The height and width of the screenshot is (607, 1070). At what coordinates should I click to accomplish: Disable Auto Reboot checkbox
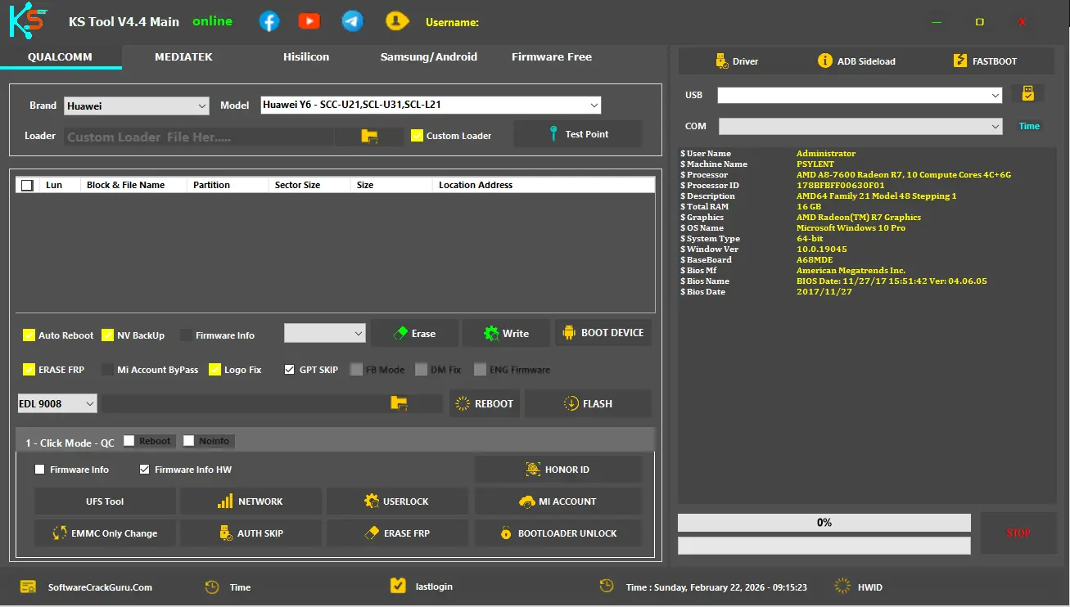click(29, 335)
